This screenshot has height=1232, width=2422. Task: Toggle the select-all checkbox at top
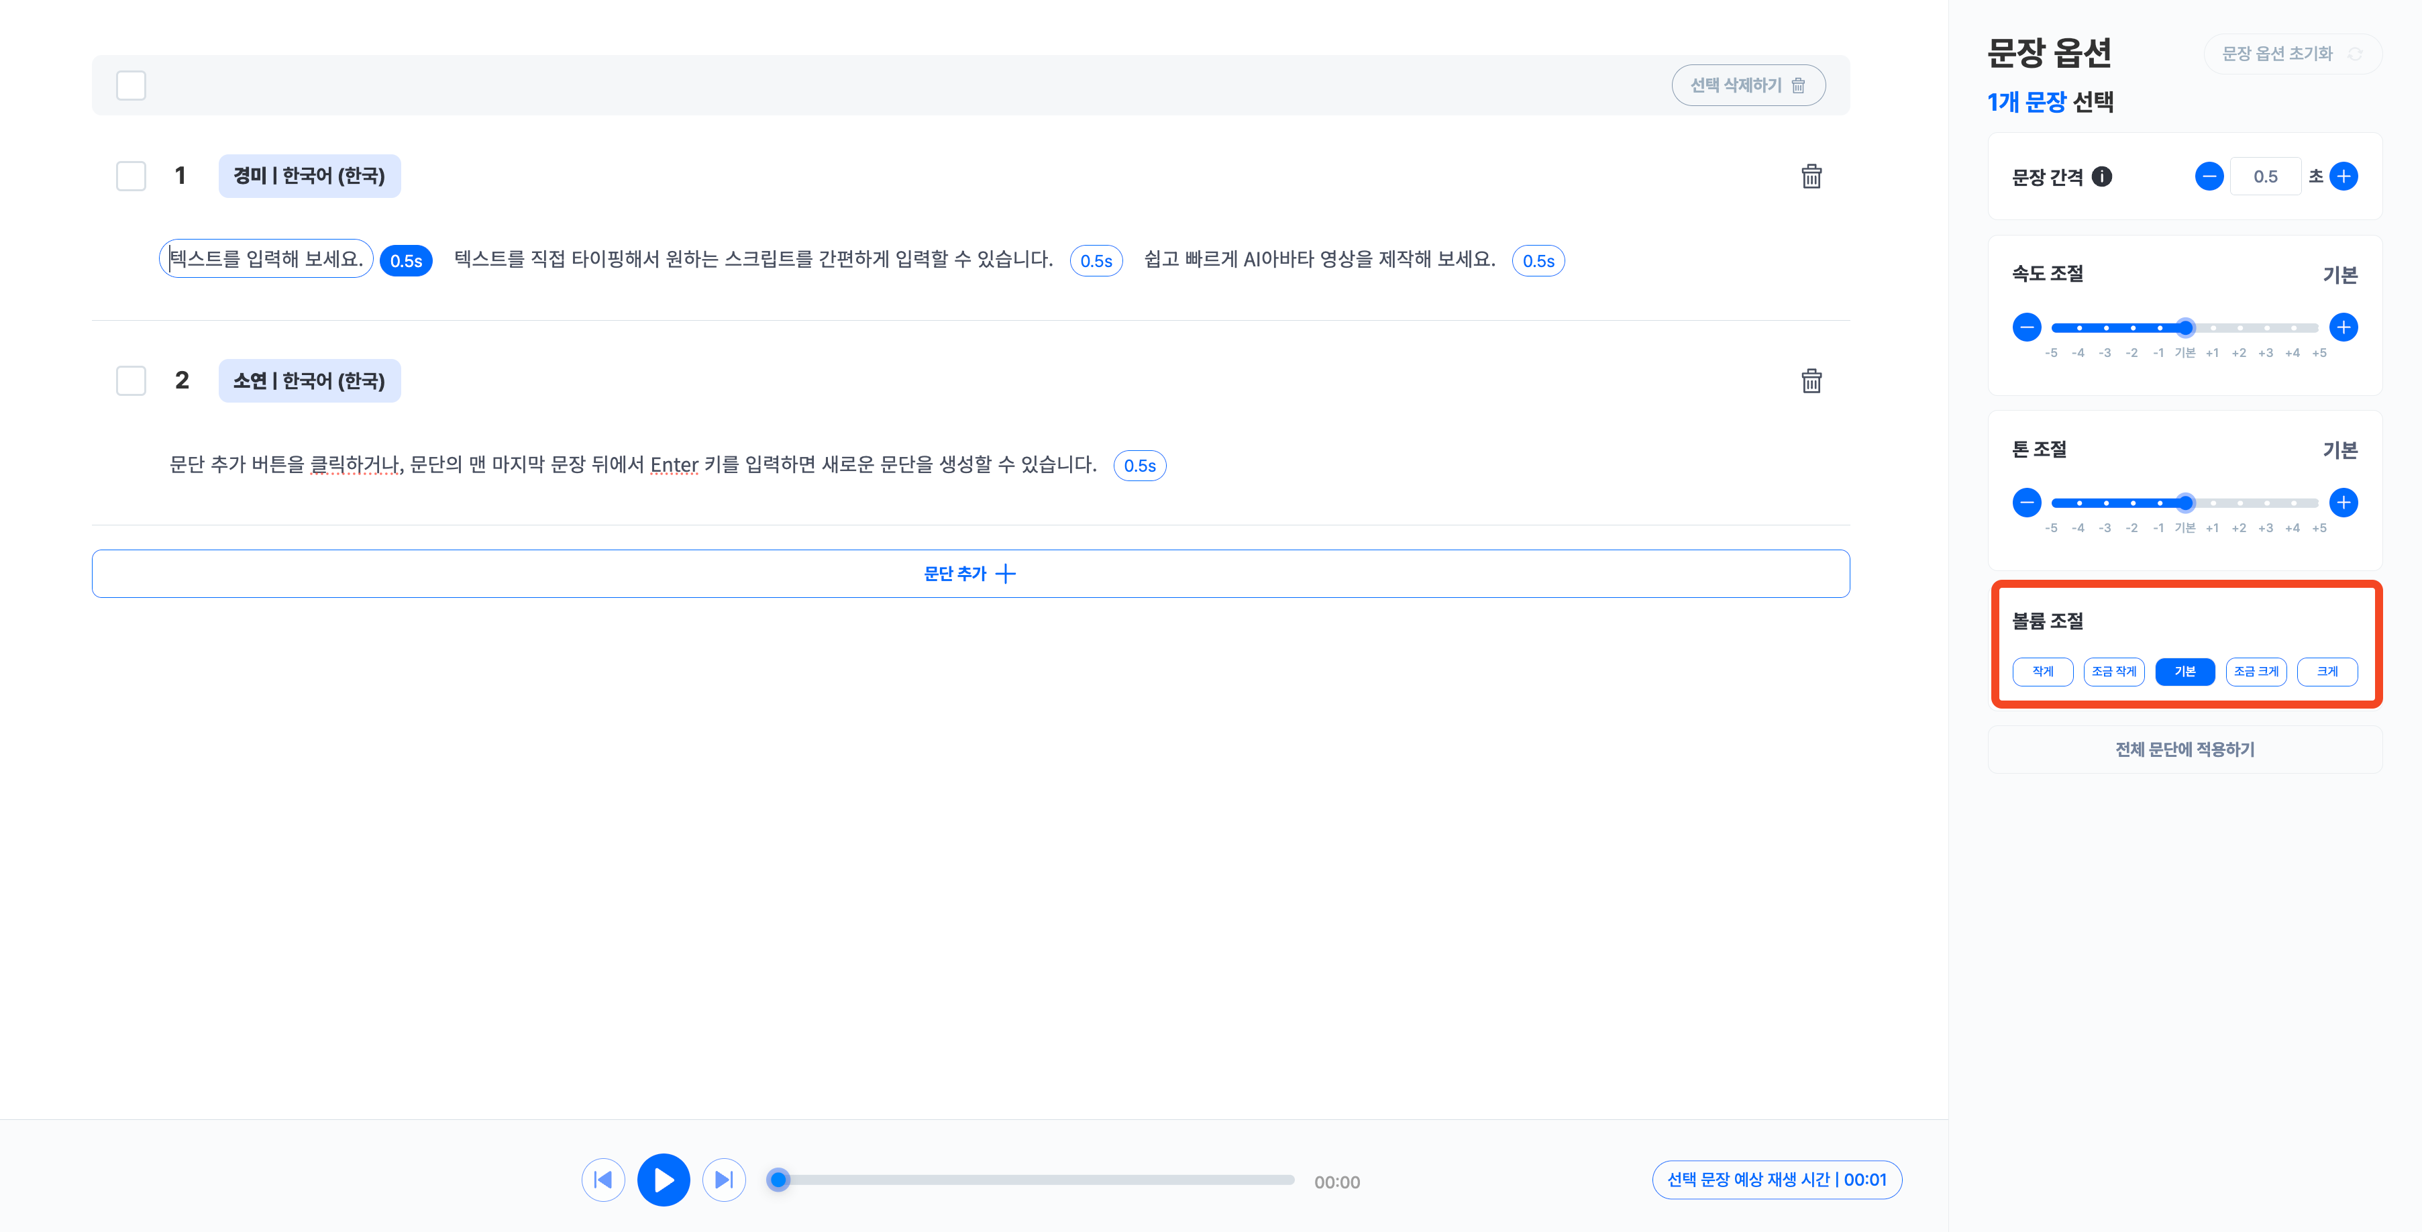[131, 86]
